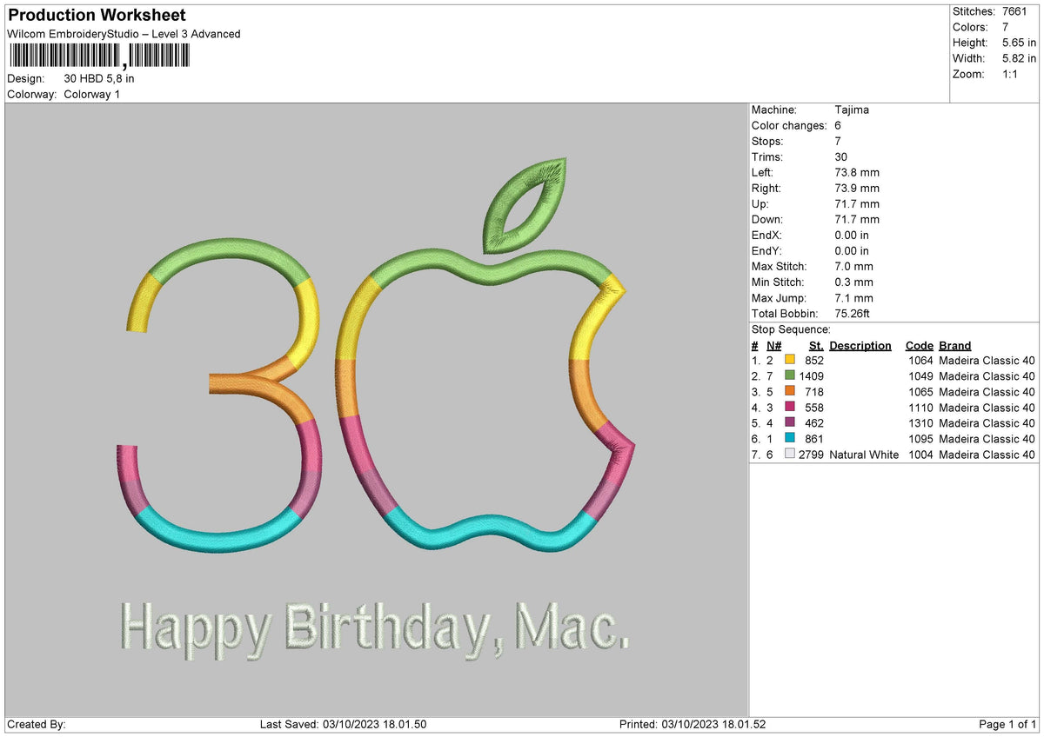Screen dimensions: 1044x737
Task: Click the purple swatch with code 1310
Action: [x=790, y=423]
